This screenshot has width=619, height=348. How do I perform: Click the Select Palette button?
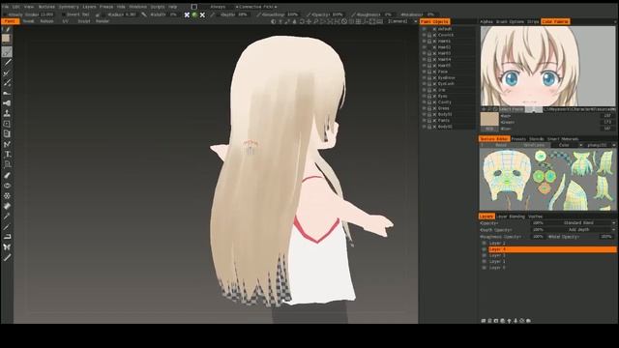click(x=512, y=109)
